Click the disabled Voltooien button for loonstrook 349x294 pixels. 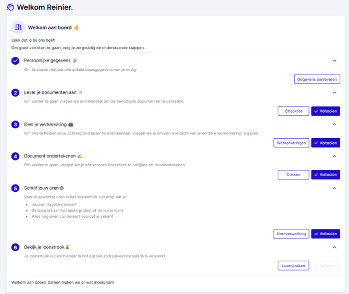(326, 266)
